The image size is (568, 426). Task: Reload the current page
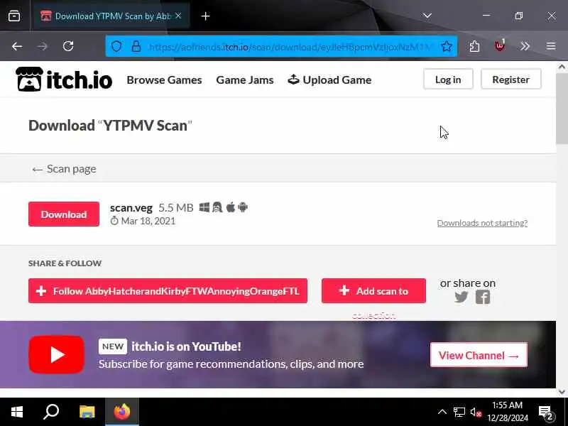tap(68, 46)
